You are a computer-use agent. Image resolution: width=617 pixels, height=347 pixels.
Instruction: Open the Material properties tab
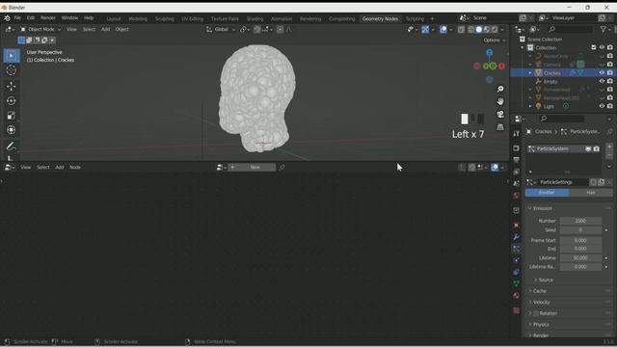[x=517, y=296]
